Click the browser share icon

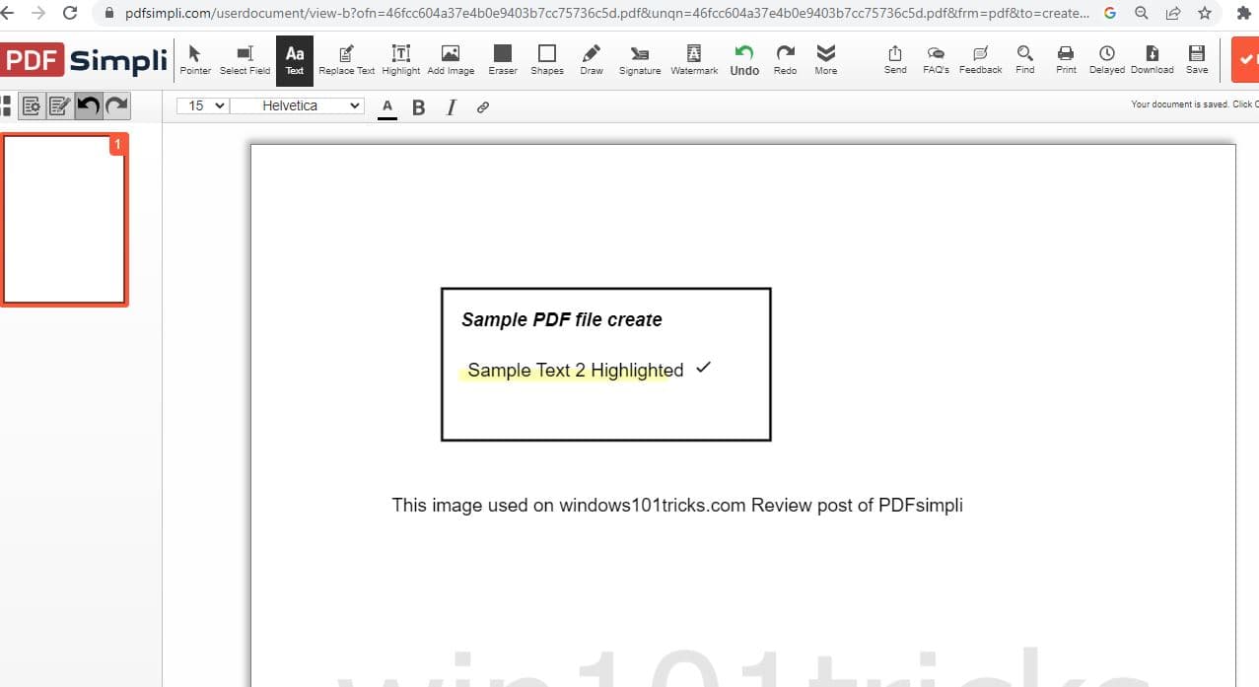pyautogui.click(x=1173, y=14)
